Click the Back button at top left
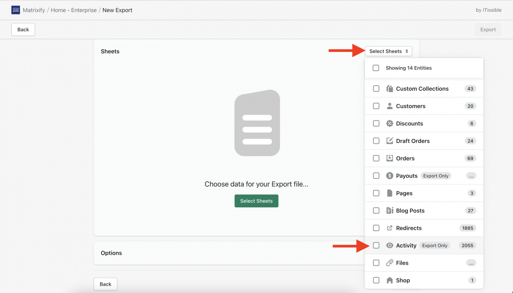 (23, 29)
